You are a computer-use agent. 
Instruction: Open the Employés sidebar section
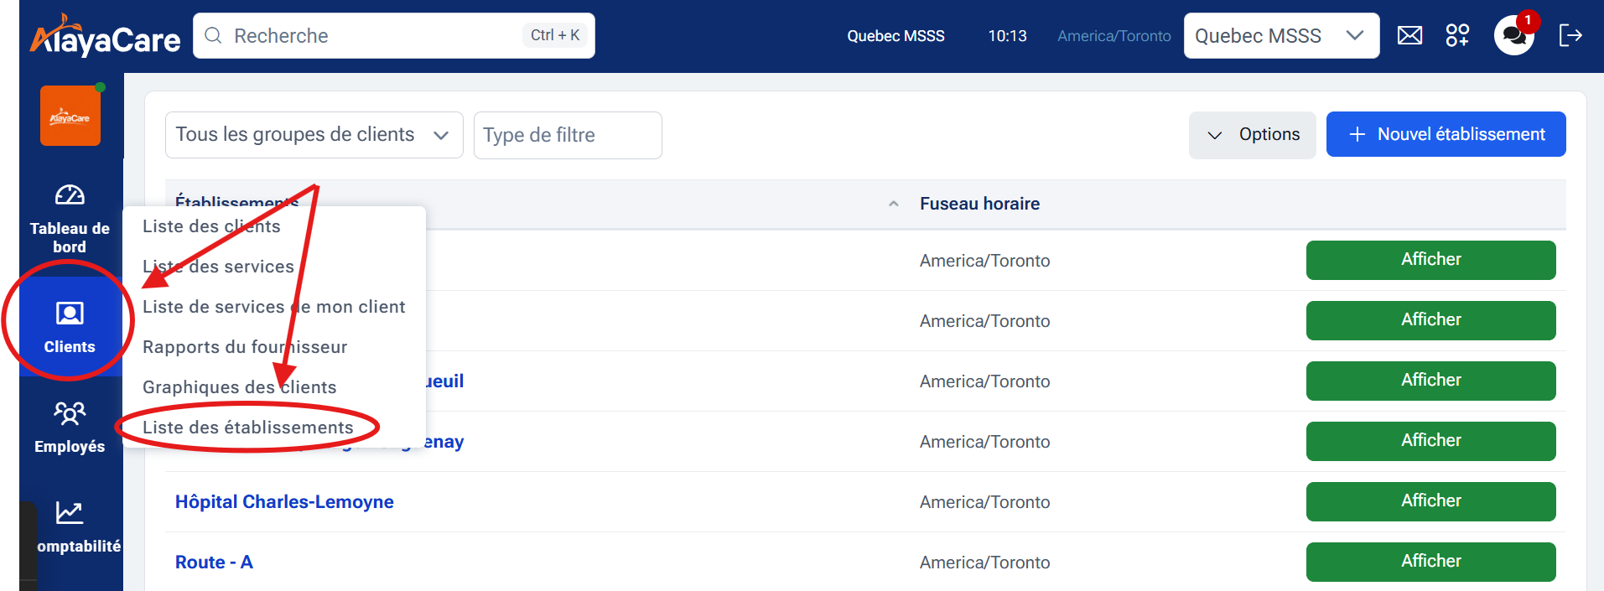coord(70,428)
